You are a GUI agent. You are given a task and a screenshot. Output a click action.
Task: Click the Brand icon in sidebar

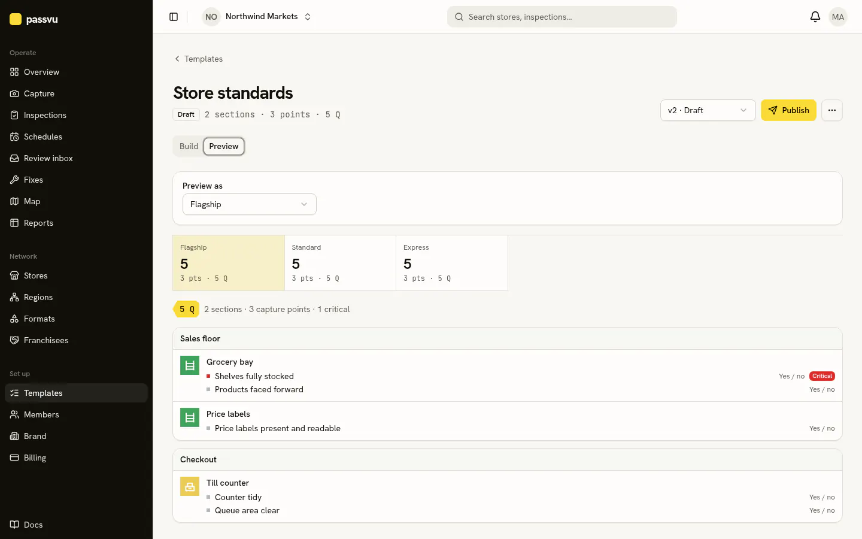[14, 436]
